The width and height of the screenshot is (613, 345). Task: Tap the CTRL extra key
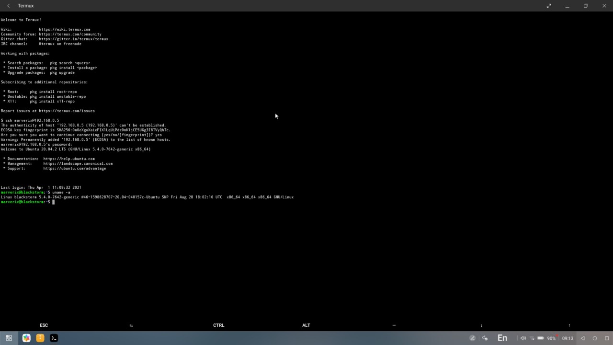click(218, 325)
